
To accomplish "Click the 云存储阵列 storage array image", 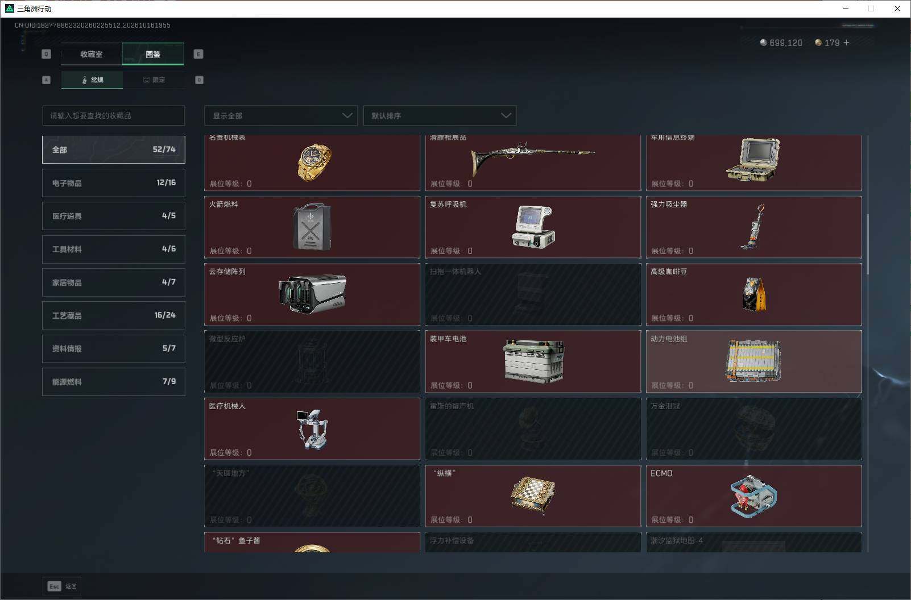I will 312,293.
